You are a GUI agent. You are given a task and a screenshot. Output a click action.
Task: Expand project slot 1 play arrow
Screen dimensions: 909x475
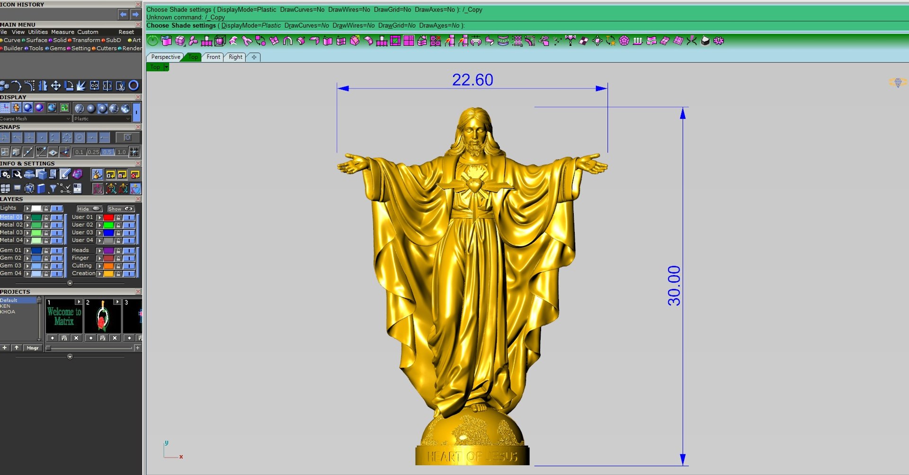click(x=79, y=302)
